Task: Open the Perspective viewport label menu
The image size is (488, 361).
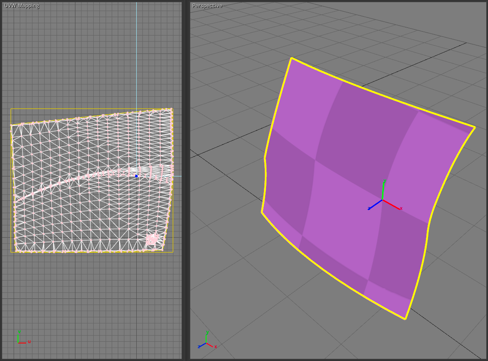Action: (207, 6)
